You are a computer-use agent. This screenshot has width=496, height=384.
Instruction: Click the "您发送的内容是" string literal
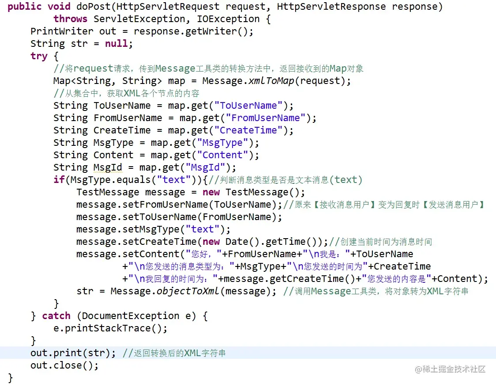[396, 278]
